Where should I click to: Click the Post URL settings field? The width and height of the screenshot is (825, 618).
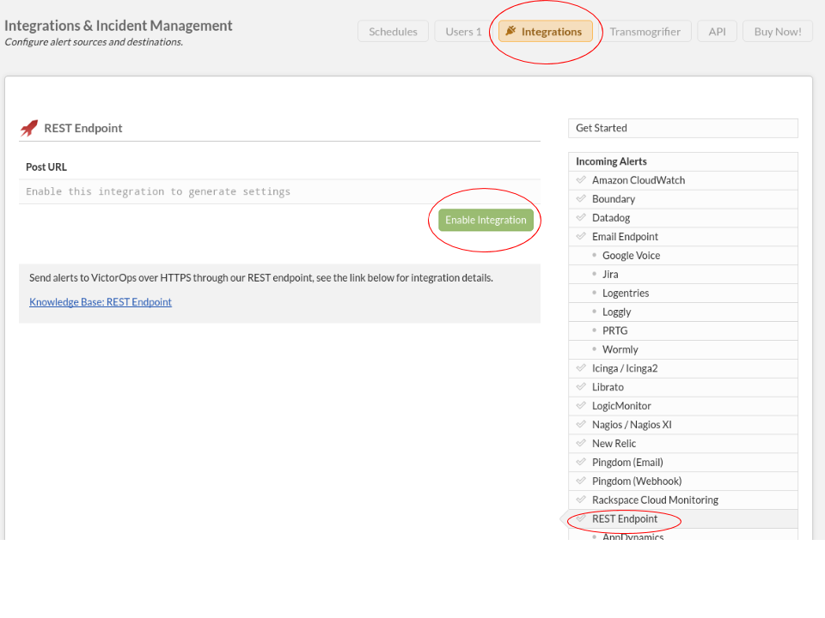coord(279,191)
